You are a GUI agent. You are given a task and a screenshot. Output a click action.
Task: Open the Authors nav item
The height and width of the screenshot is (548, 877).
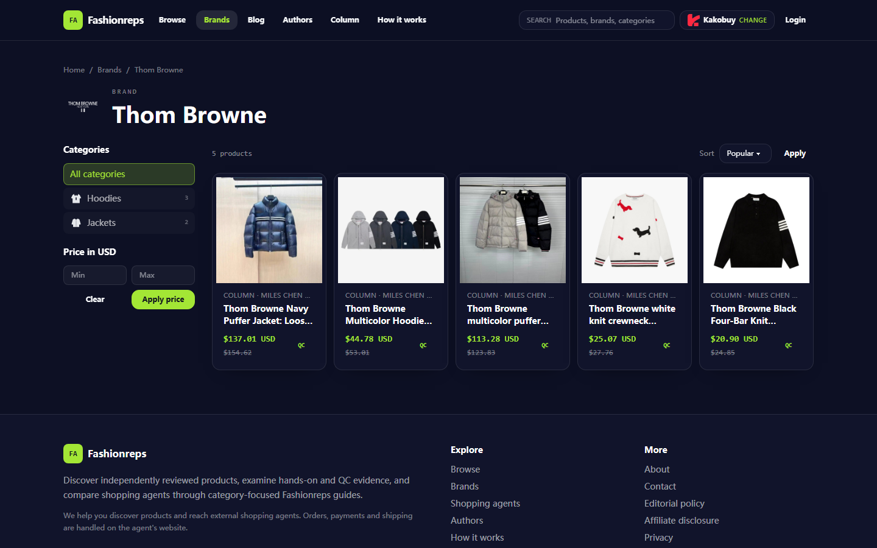tap(297, 20)
